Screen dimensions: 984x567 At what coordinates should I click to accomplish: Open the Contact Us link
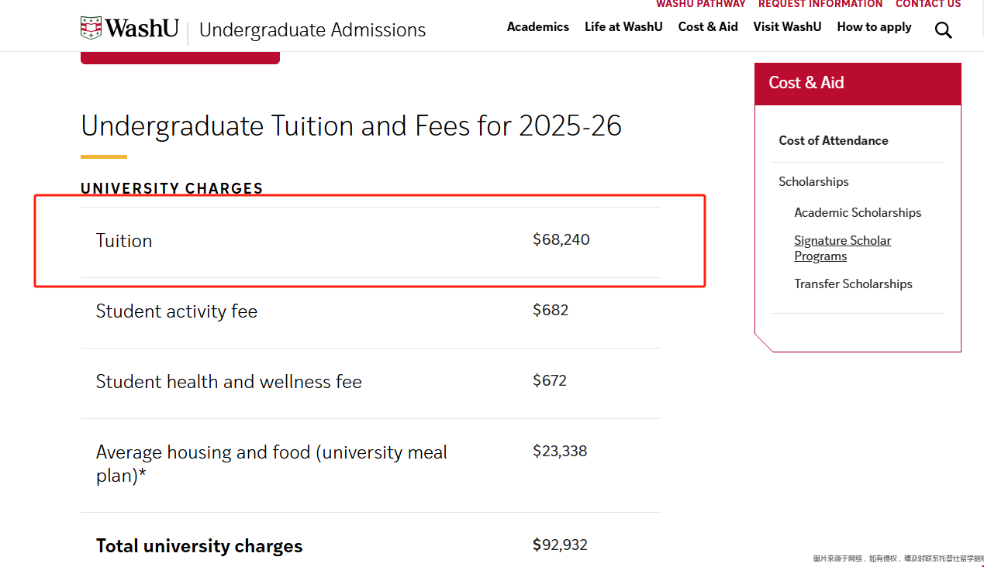pyautogui.click(x=928, y=5)
